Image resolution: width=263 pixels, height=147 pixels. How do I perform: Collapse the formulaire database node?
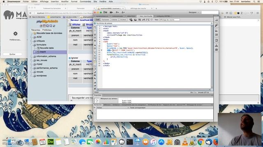coord(32,45)
